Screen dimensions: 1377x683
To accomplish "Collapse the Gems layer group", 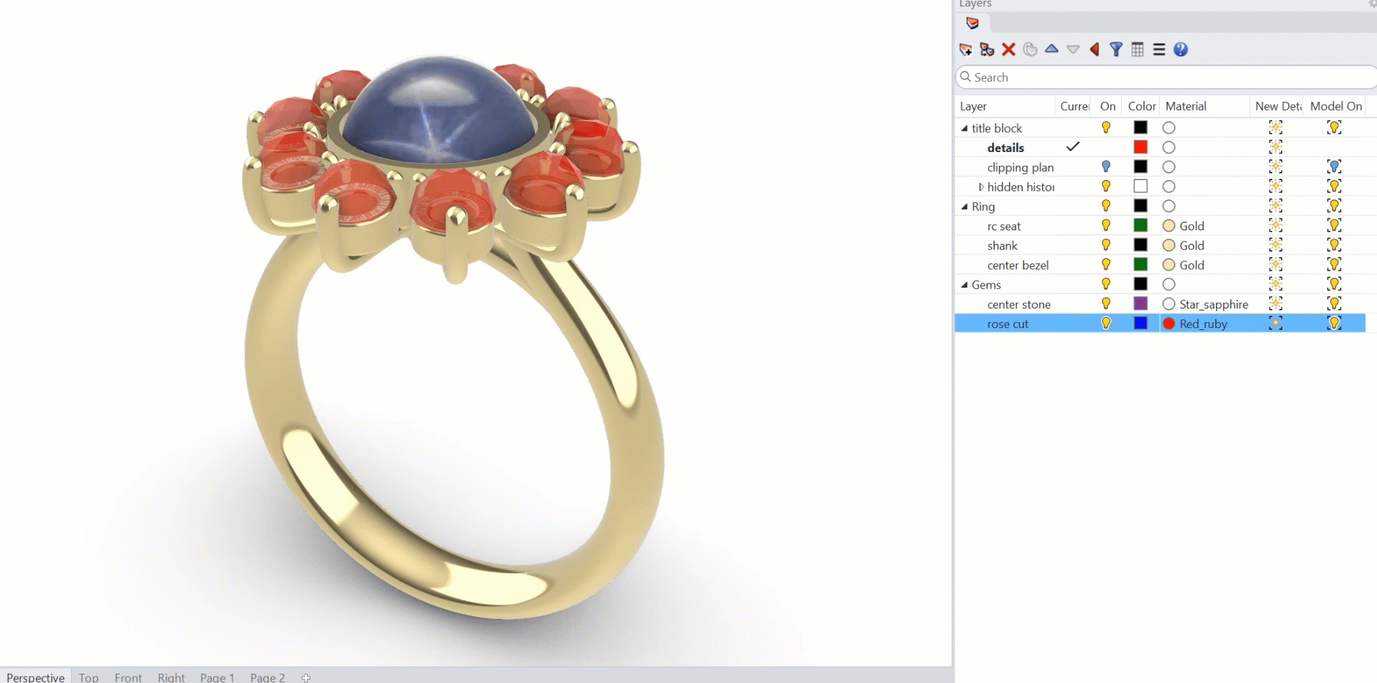I will [965, 285].
